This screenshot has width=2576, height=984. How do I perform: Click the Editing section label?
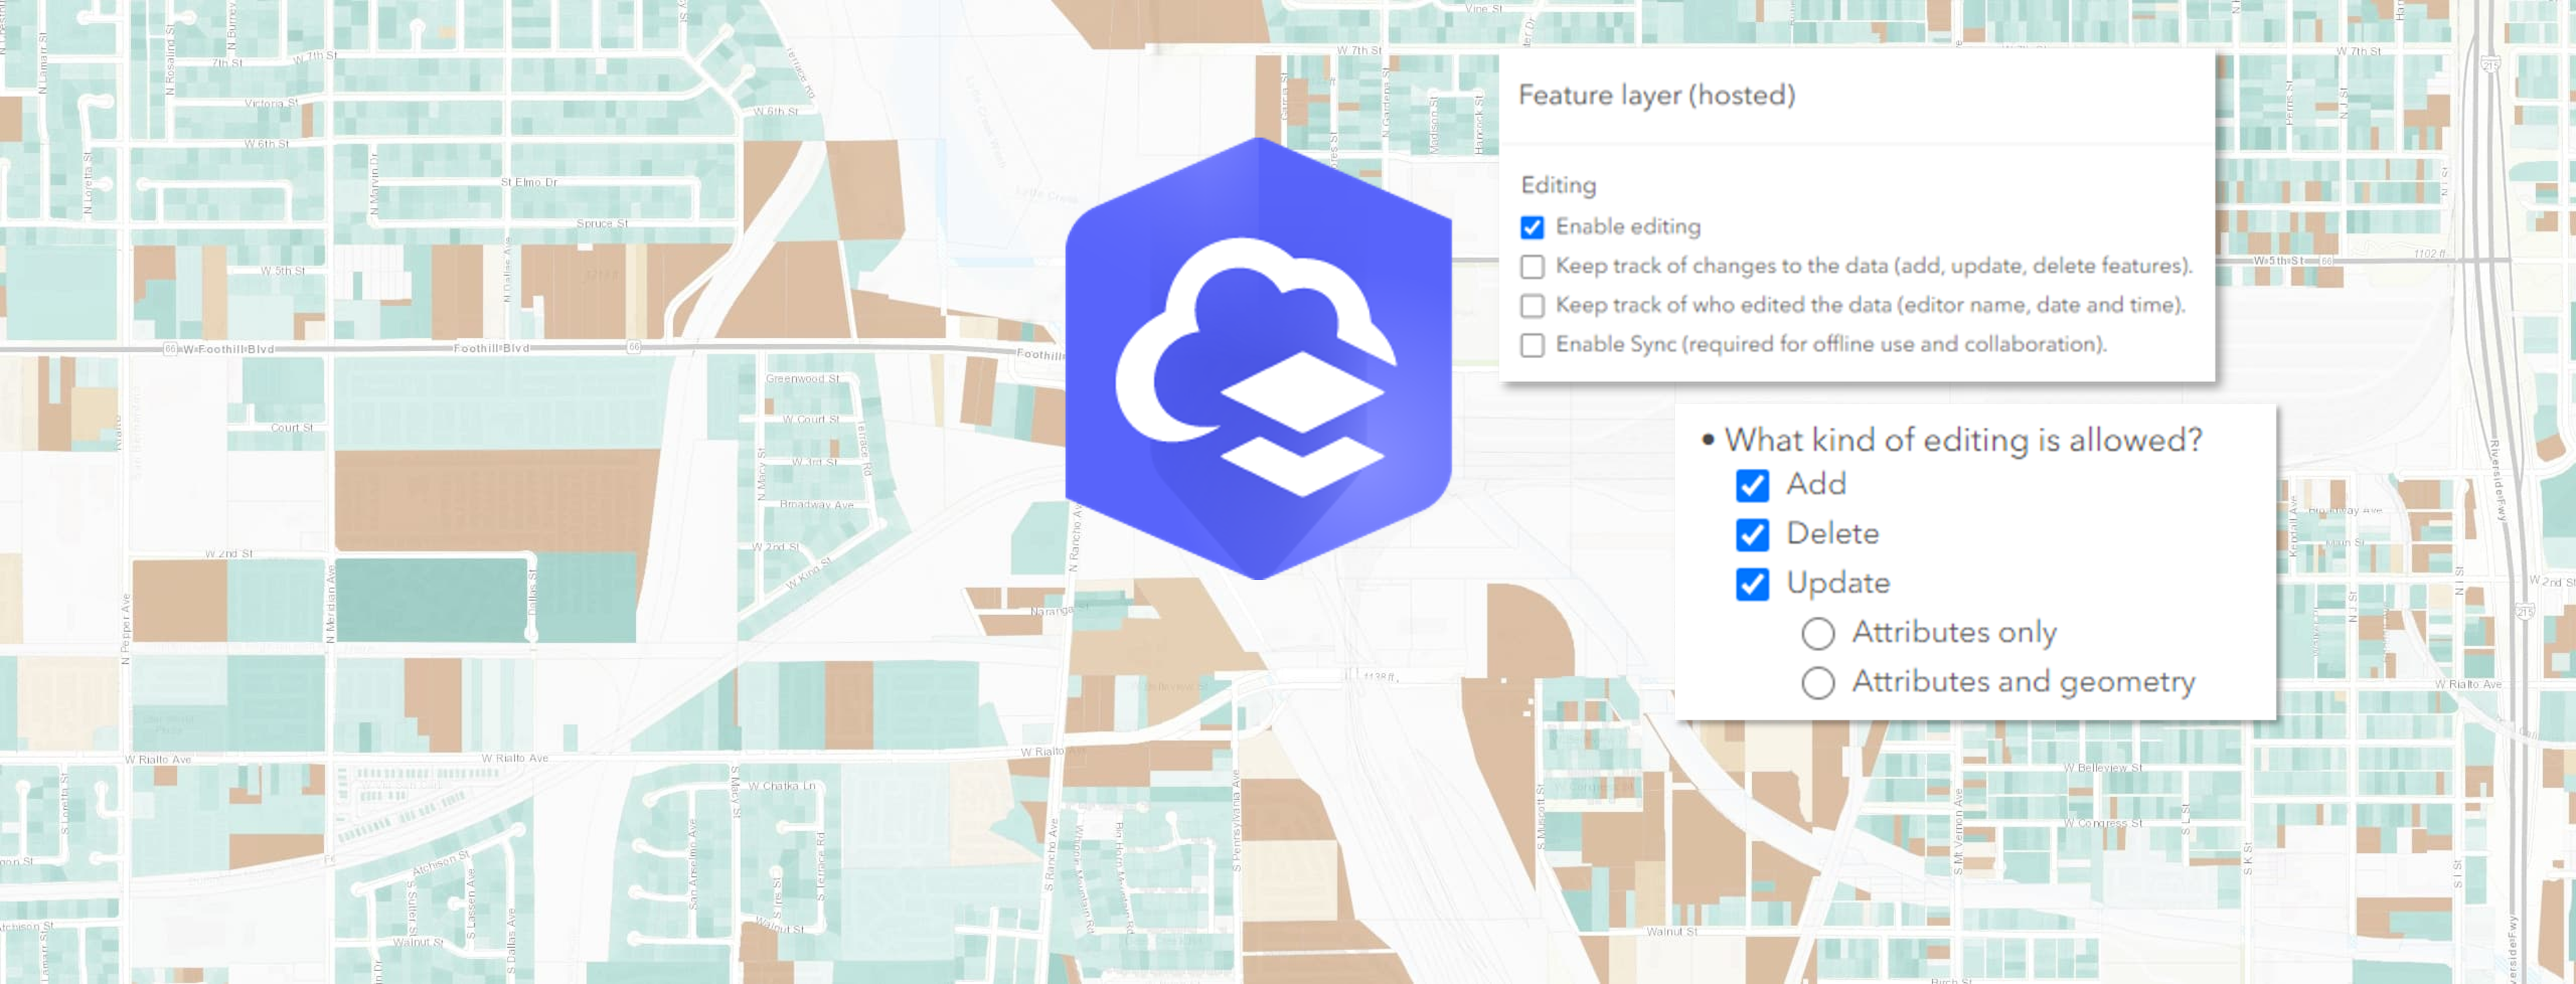(x=1558, y=185)
